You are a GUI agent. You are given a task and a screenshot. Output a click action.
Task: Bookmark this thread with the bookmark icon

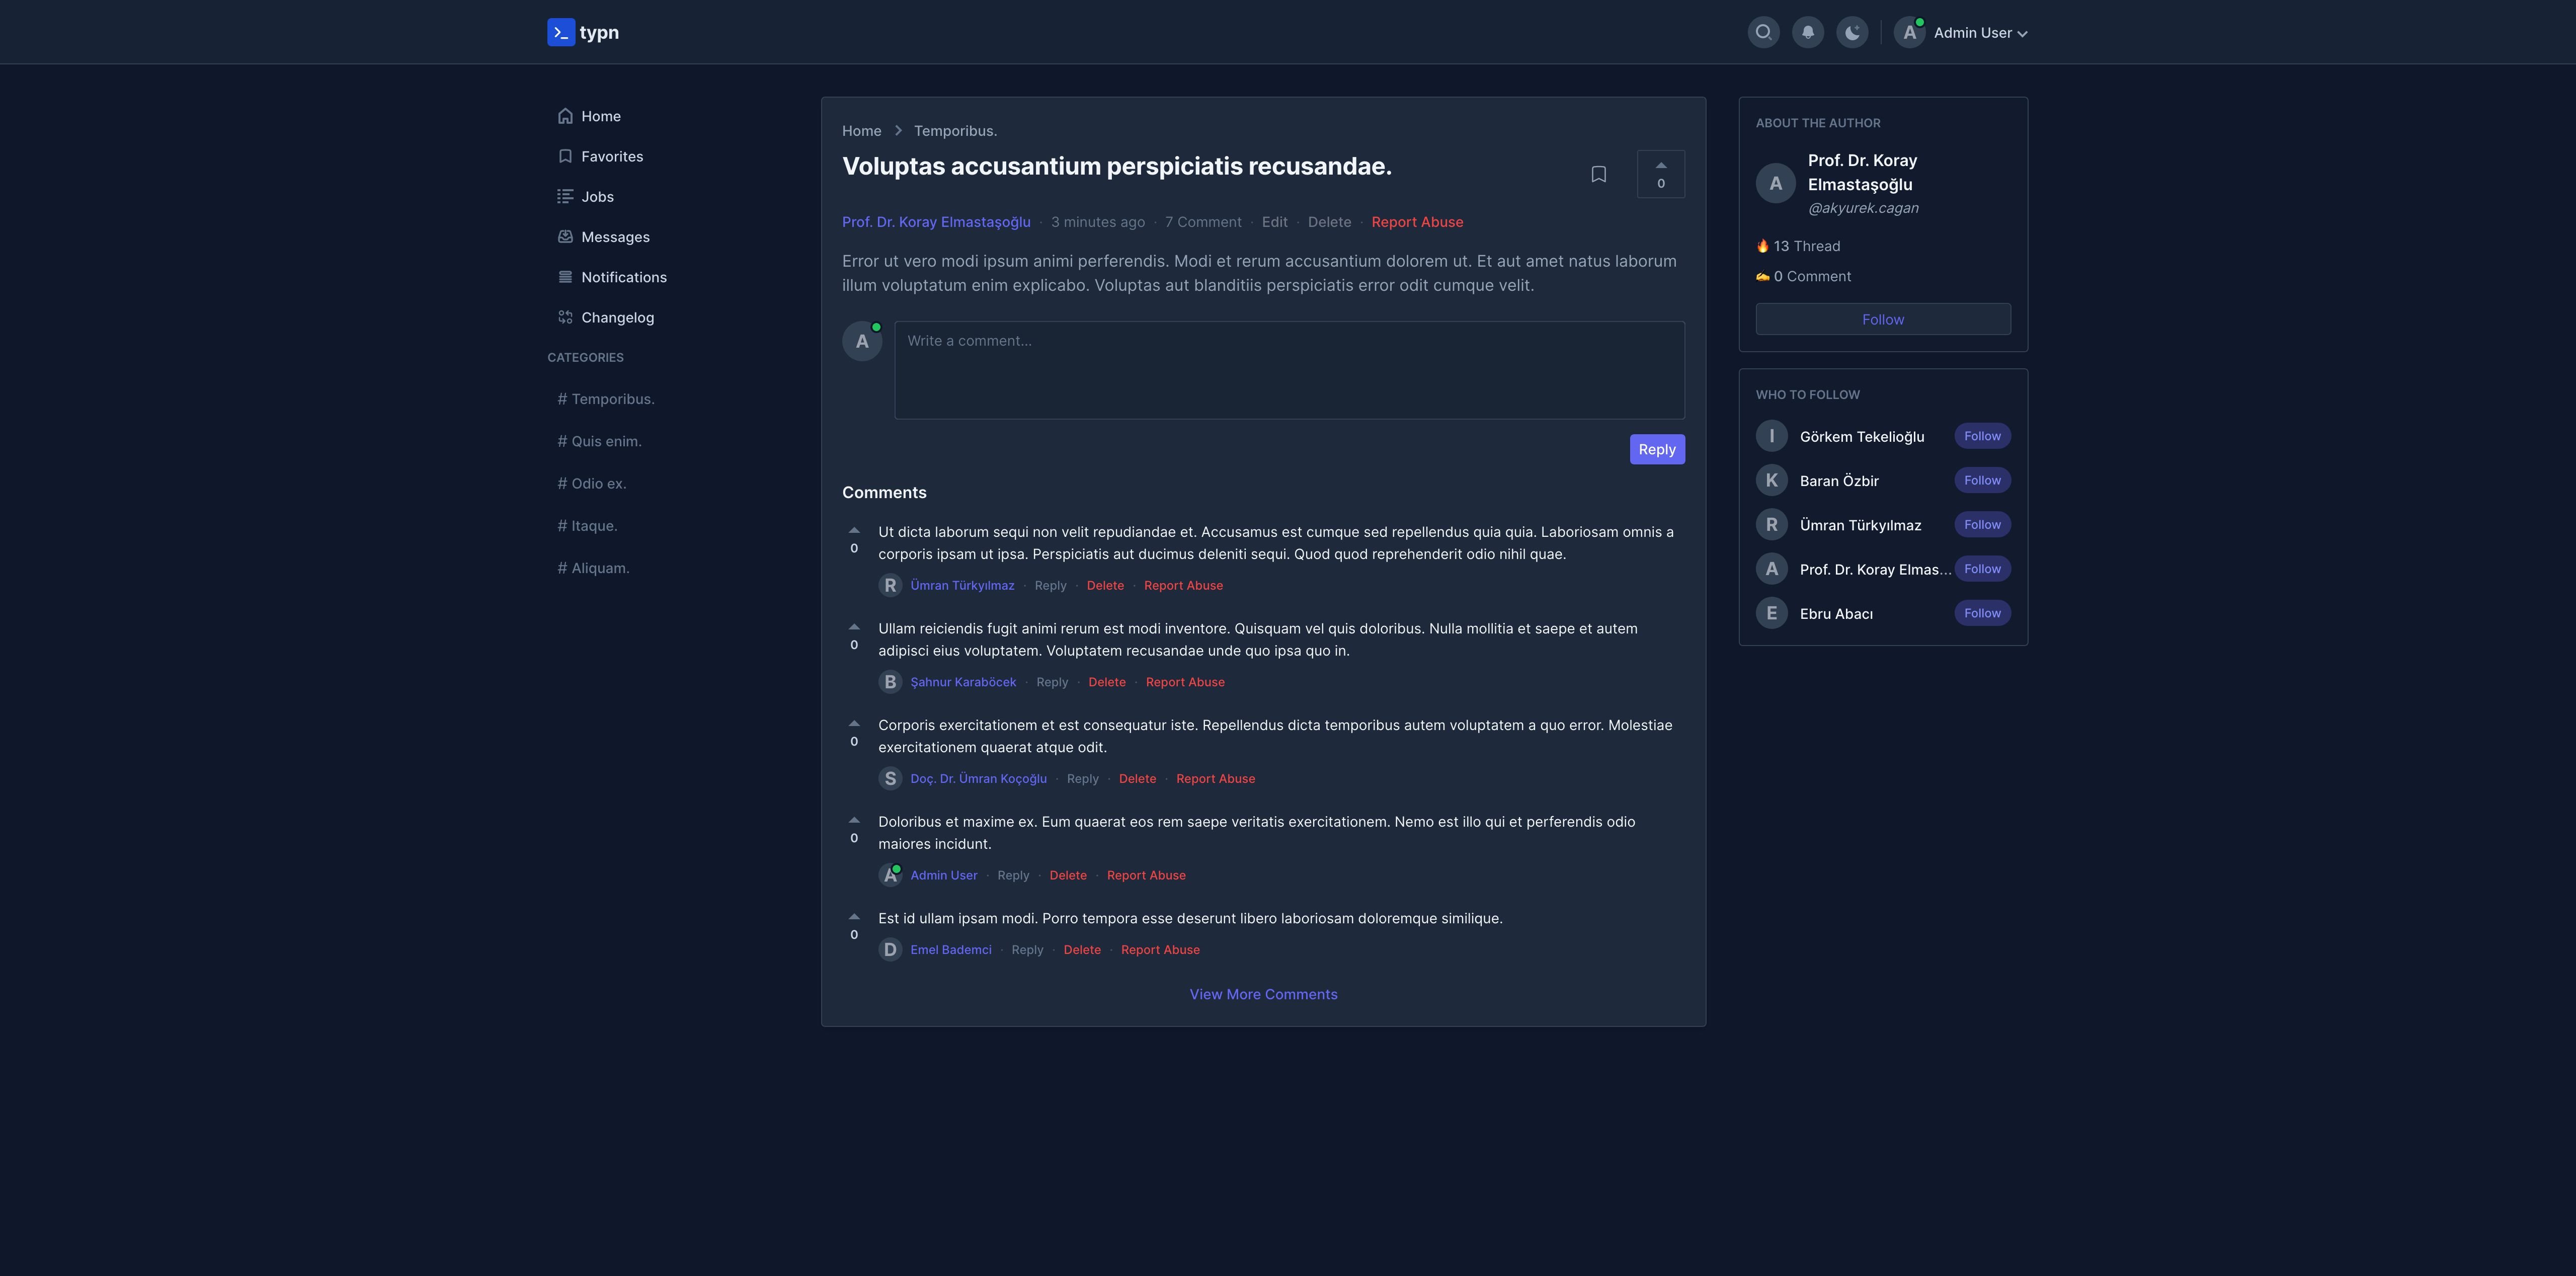click(1598, 174)
